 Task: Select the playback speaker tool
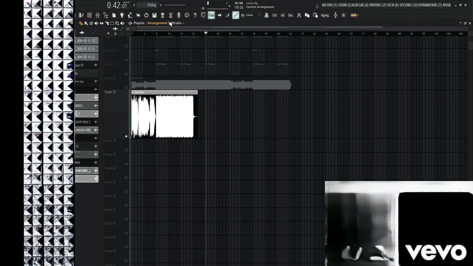click(x=122, y=23)
